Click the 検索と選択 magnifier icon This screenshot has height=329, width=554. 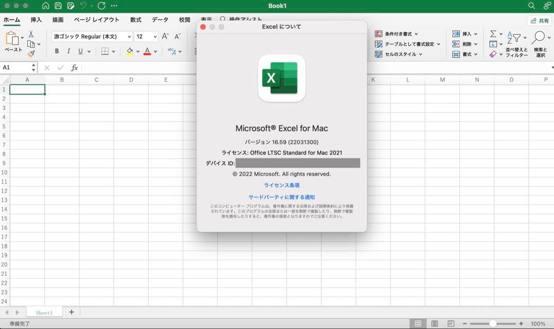[539, 37]
